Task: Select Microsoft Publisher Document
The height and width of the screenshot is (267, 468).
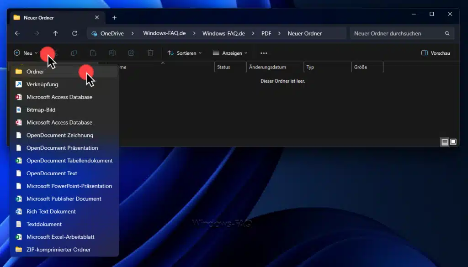Action: tap(64, 199)
